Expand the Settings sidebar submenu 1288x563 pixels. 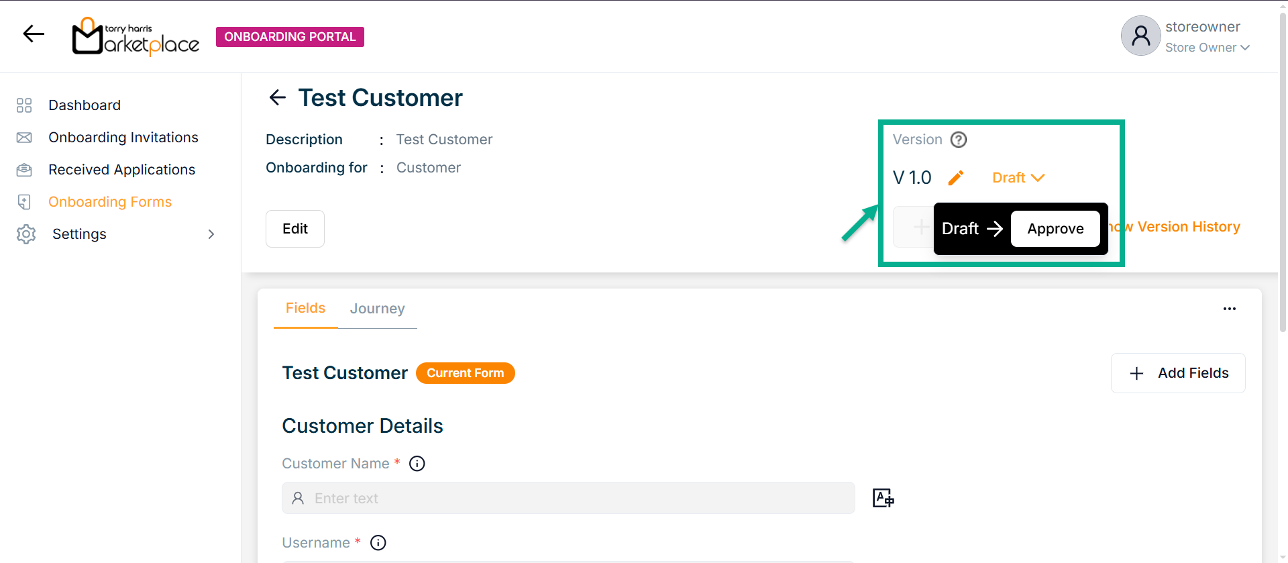point(211,234)
